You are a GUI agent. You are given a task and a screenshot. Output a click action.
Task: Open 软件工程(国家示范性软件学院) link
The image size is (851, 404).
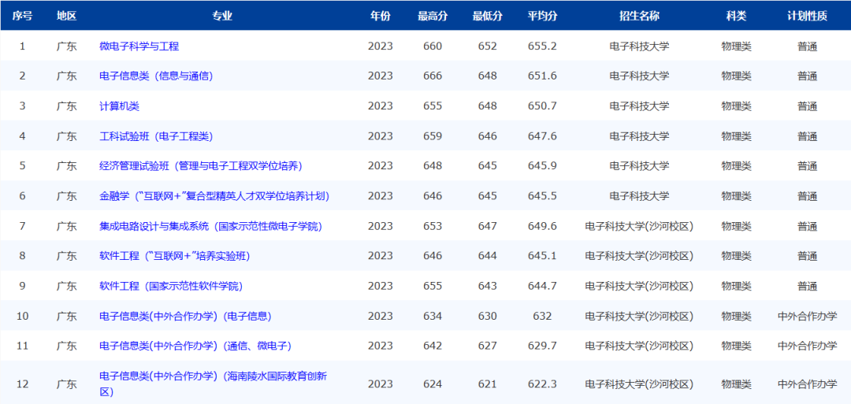171,285
